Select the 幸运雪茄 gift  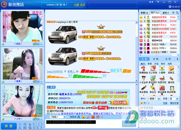[144, 89]
